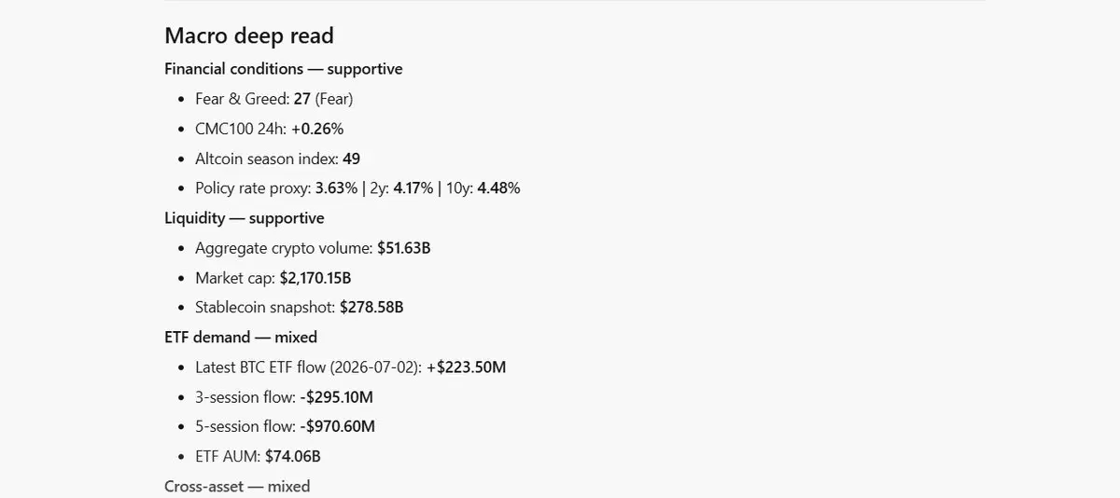1120x498 pixels.
Task: Click the "Macro deep read" heading
Action: (249, 35)
